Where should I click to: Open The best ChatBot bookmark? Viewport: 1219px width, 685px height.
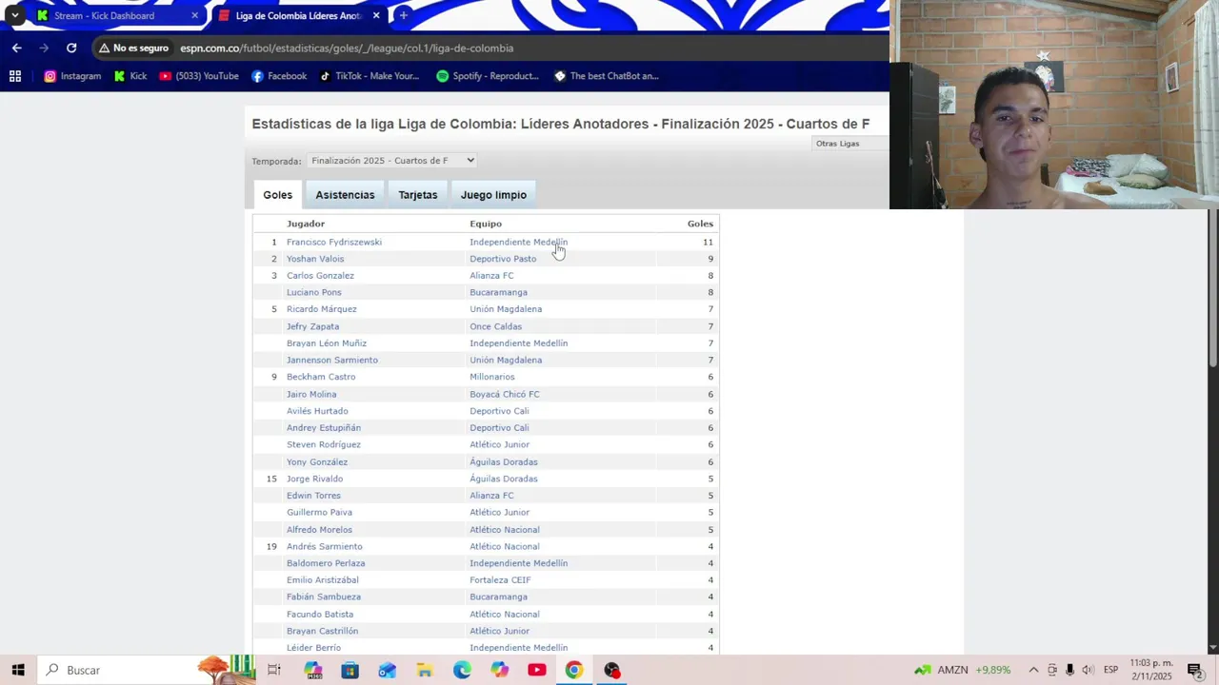[x=607, y=76]
